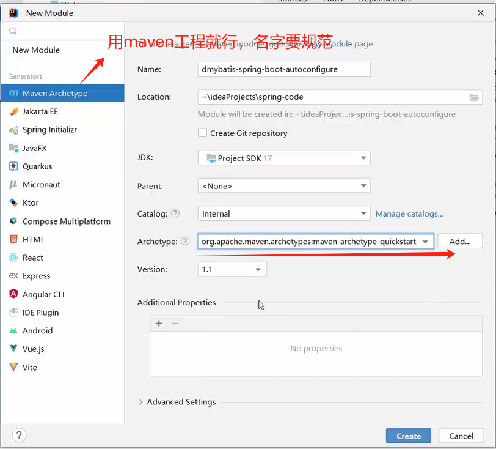Select Ktor generator

(x=62, y=203)
